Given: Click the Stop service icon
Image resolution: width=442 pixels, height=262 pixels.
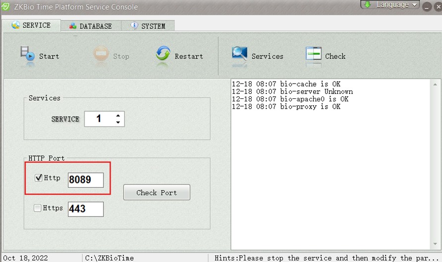Looking at the screenshot, I should pyautogui.click(x=101, y=54).
